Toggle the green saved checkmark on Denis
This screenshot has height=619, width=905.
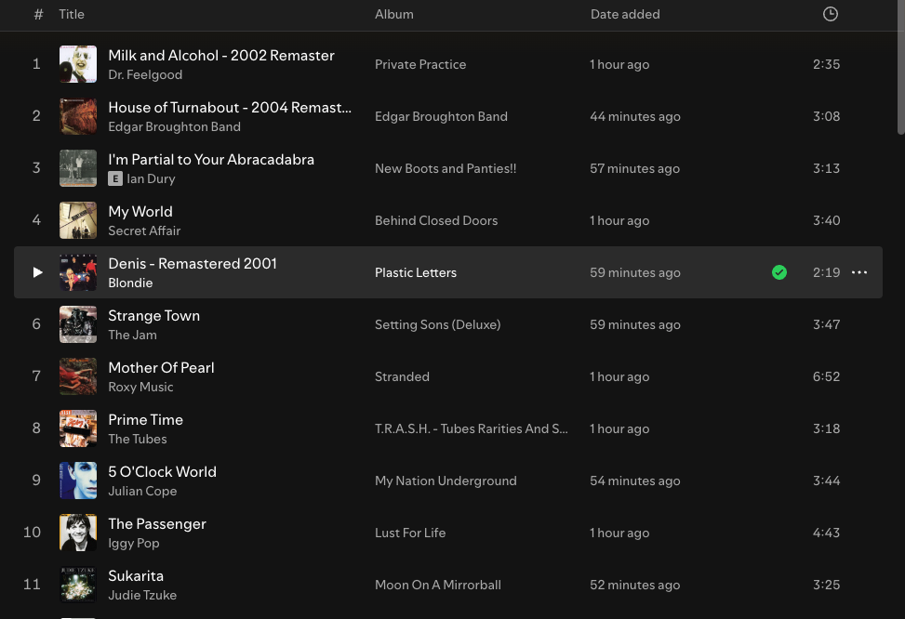click(x=779, y=272)
